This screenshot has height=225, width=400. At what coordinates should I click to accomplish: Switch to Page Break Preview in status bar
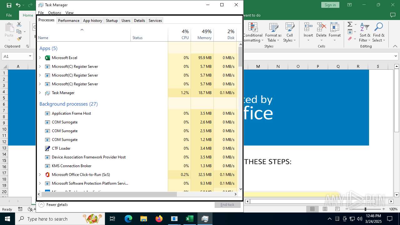point(337,209)
